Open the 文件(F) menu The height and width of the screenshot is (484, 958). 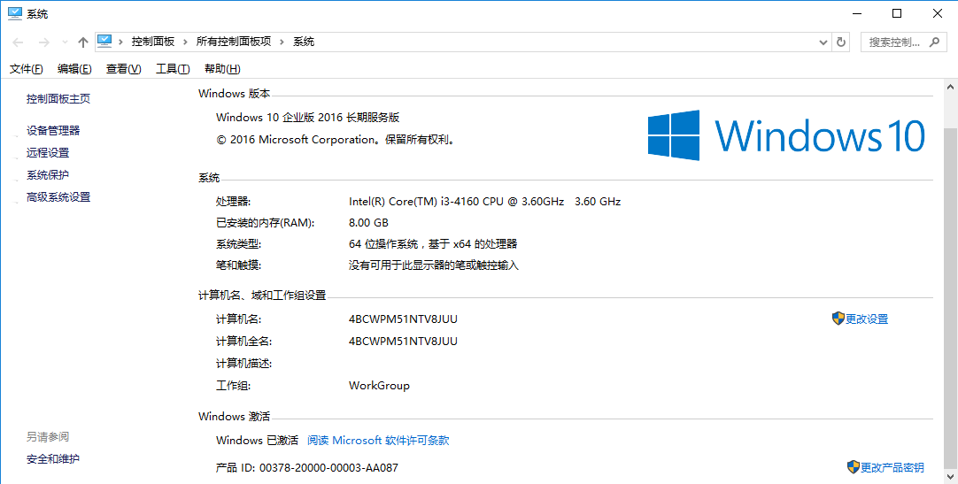[x=26, y=69]
